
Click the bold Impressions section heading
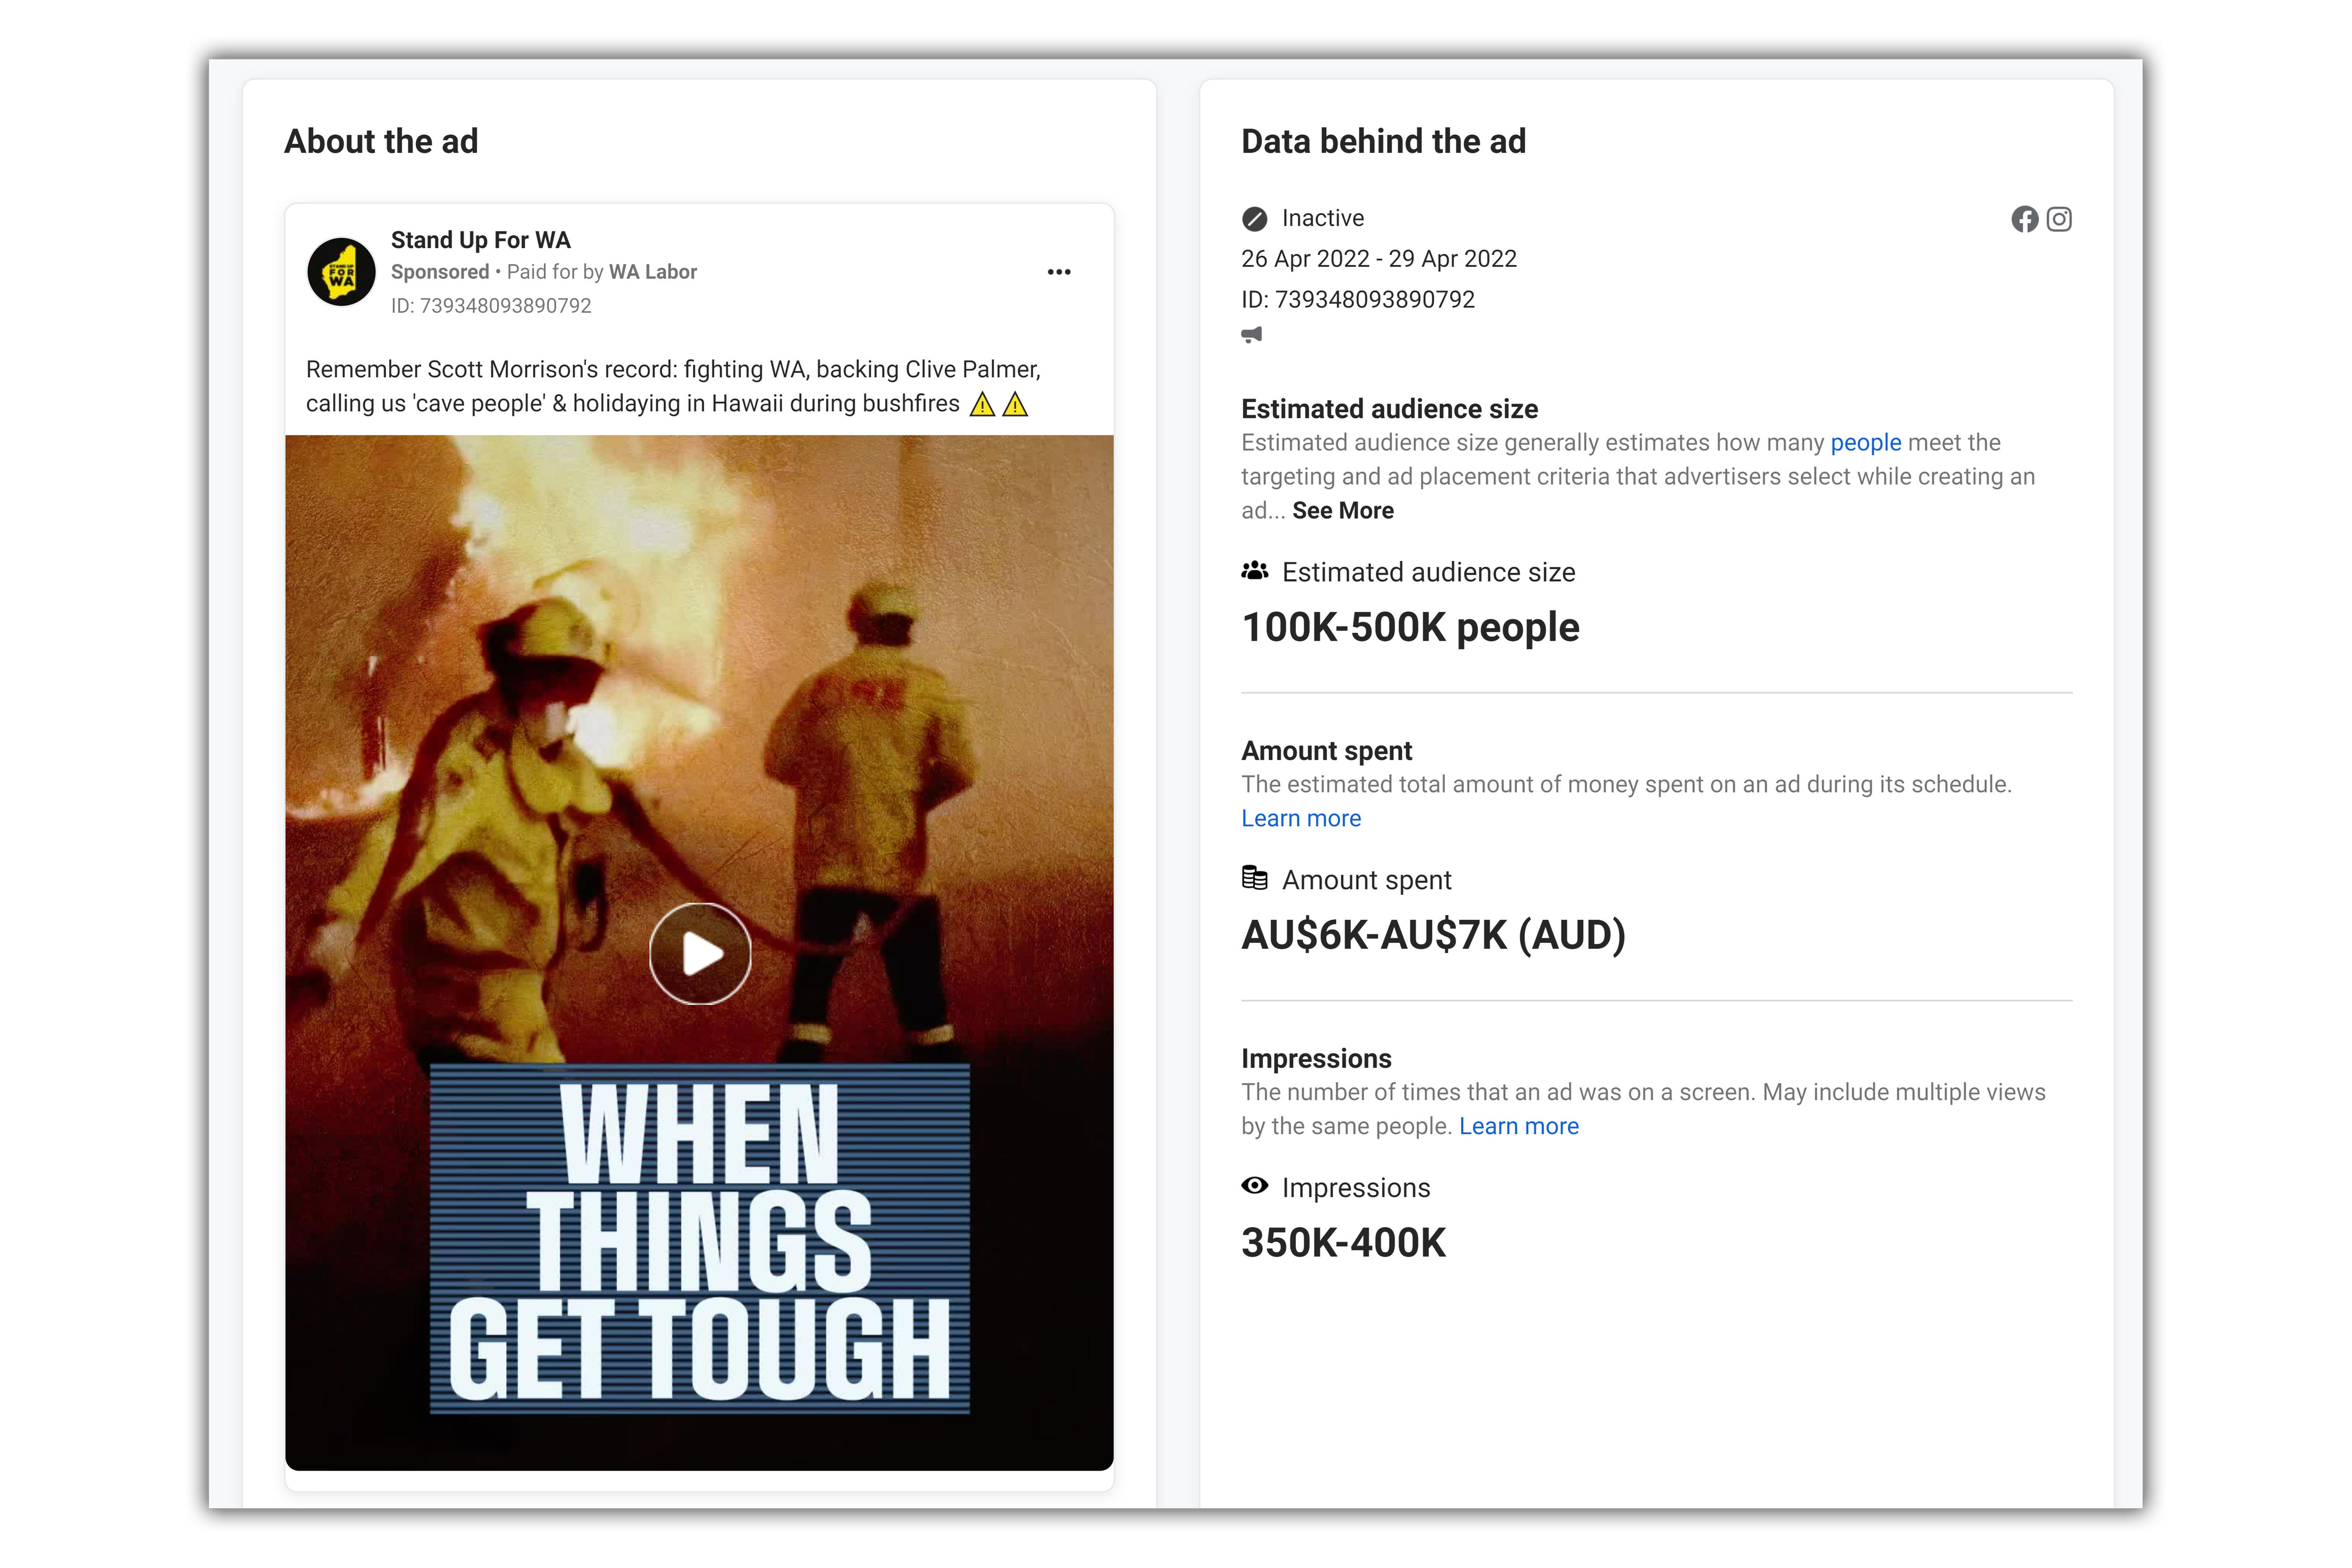click(x=1316, y=1059)
